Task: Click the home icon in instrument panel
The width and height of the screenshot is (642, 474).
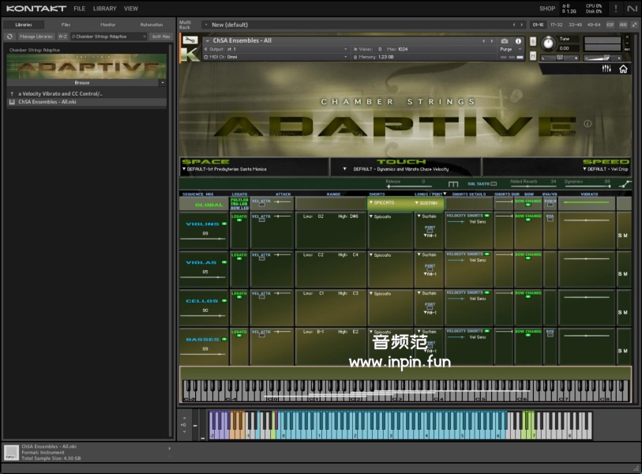Action: [623, 69]
